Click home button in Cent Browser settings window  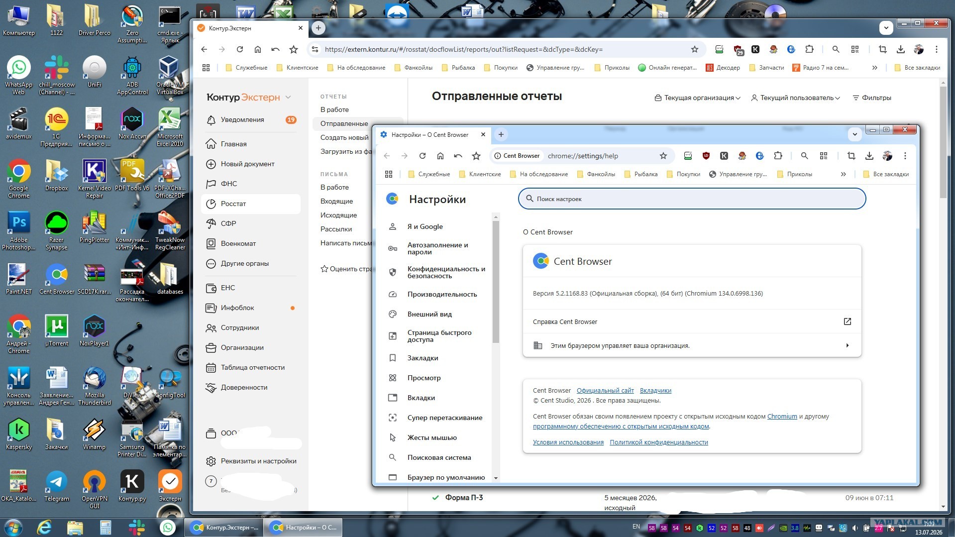pos(440,156)
